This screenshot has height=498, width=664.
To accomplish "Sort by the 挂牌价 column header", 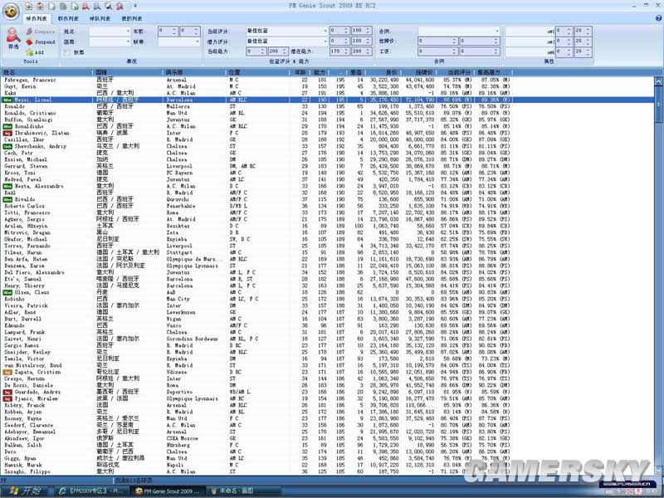I will pos(417,72).
